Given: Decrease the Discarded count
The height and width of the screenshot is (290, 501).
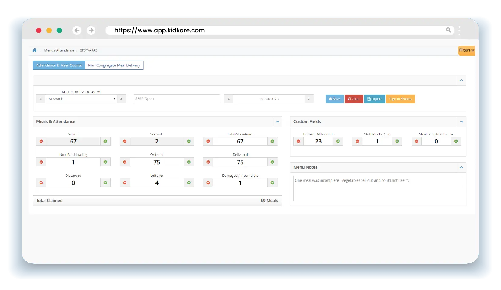Looking at the screenshot, I should pos(41,182).
